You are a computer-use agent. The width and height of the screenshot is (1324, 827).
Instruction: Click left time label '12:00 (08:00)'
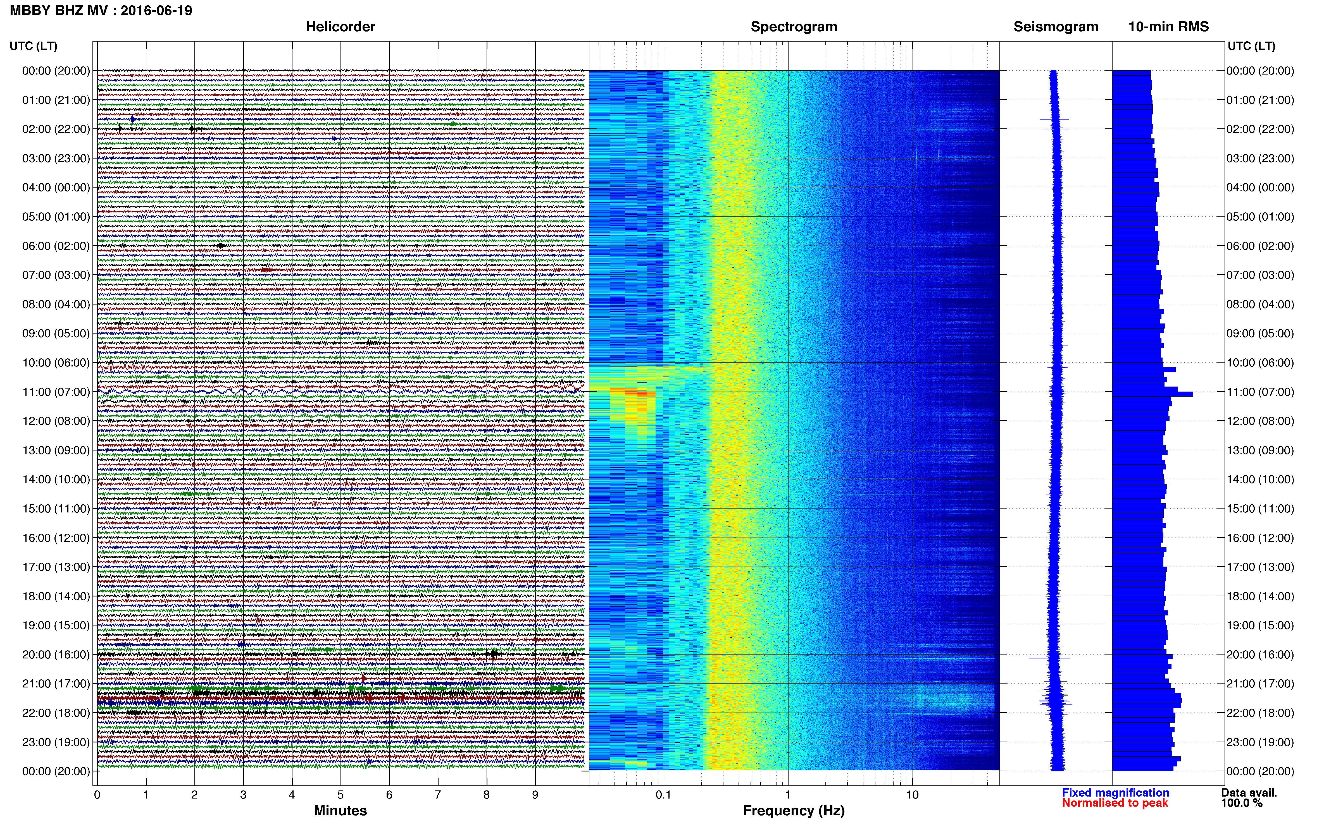pos(56,421)
